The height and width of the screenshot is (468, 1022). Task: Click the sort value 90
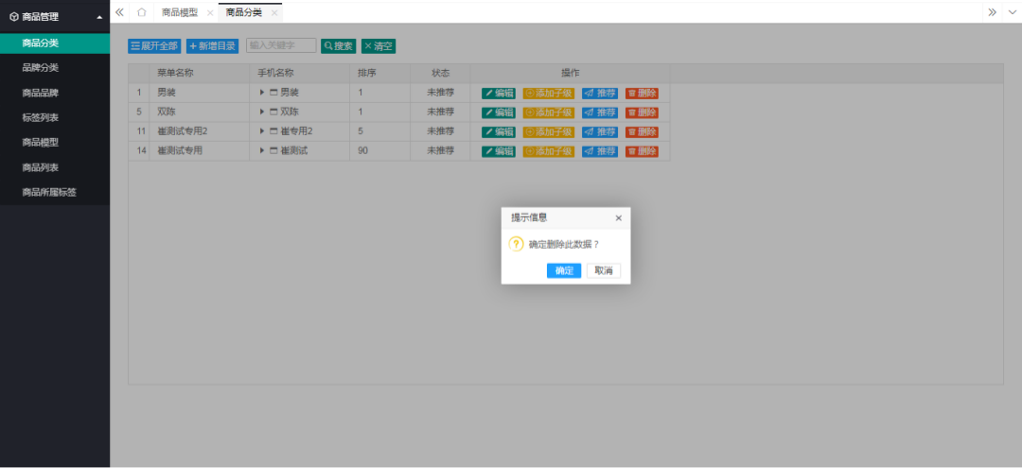pyautogui.click(x=363, y=151)
